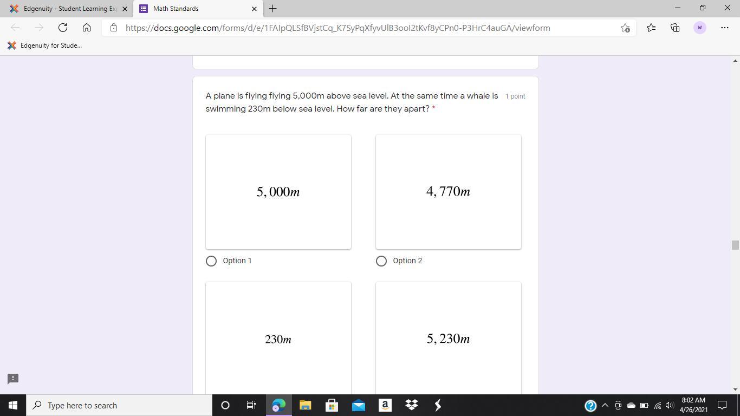
Task: Click the docs.google.com address bar
Action: point(337,28)
